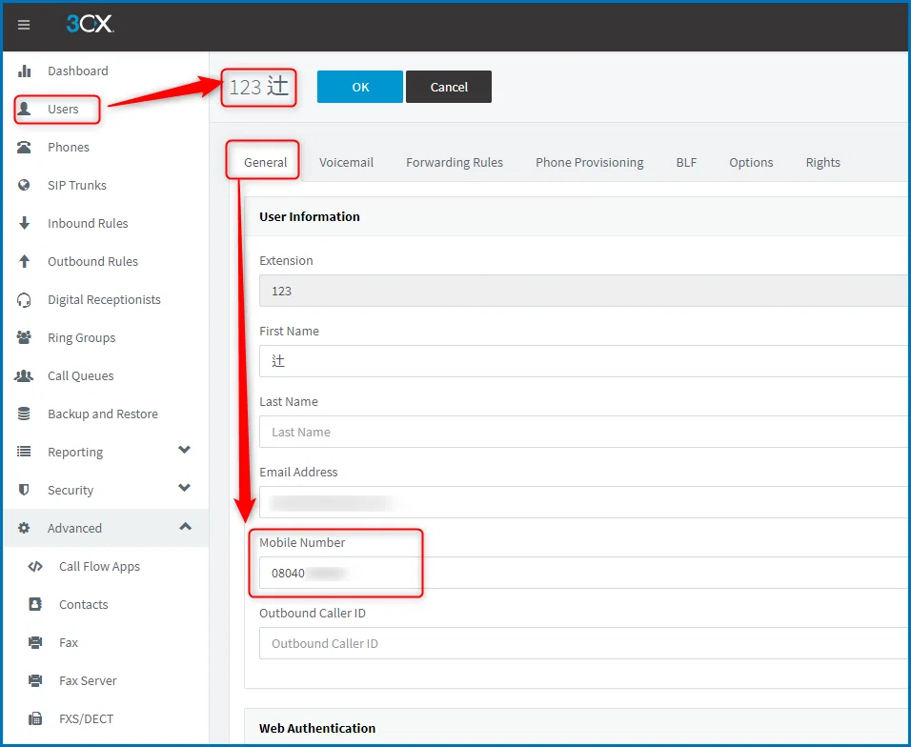Click the Fax printer icon

coord(35,642)
